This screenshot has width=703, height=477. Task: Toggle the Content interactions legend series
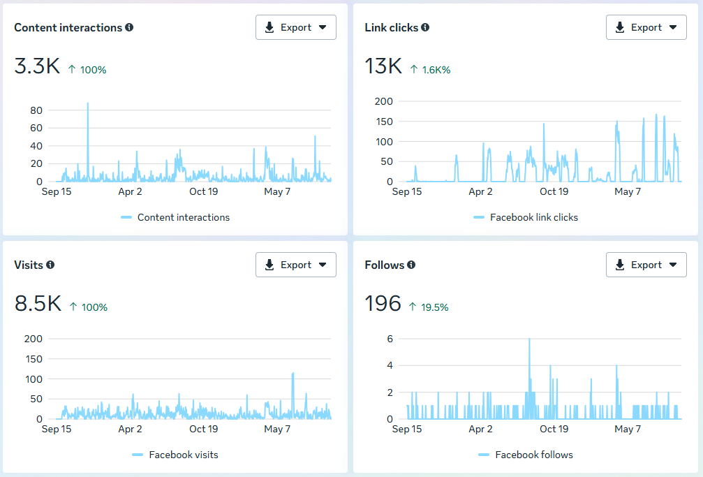(175, 217)
